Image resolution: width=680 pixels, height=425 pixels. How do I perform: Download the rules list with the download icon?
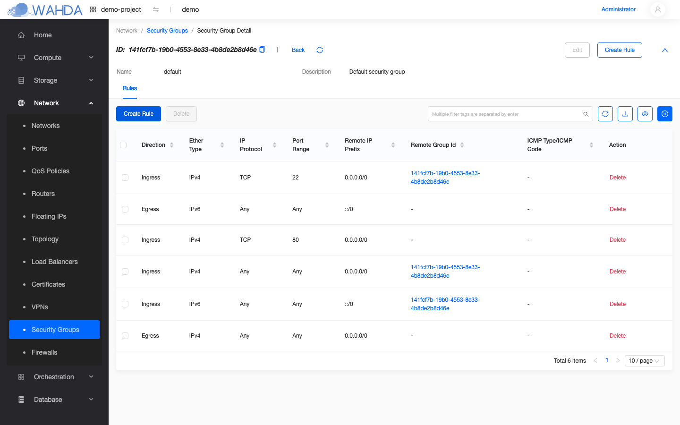(625, 114)
